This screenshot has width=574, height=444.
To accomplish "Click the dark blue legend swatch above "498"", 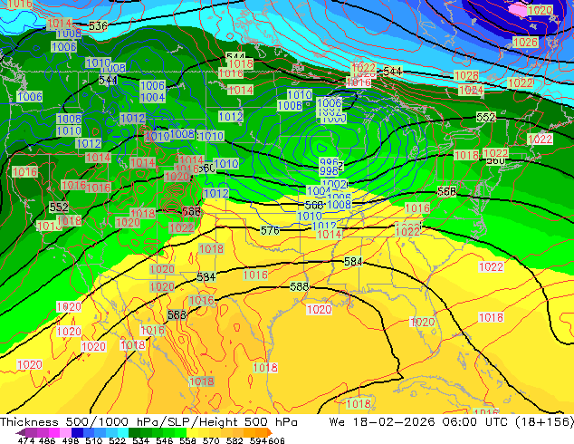I will click(77, 432).
